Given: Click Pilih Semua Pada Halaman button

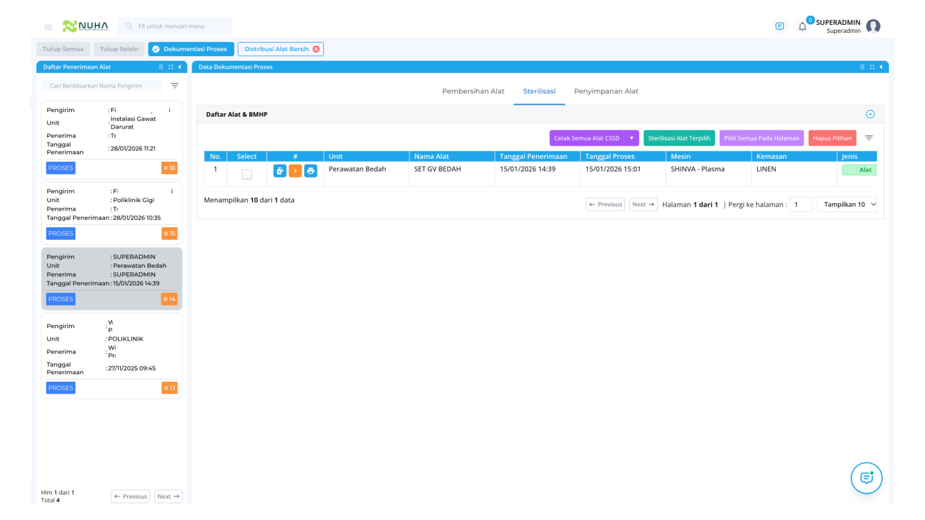Looking at the screenshot, I should tap(761, 138).
